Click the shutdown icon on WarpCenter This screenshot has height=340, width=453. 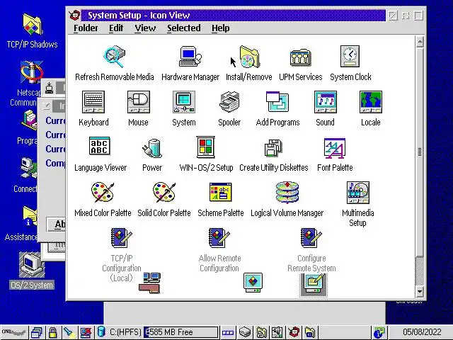click(86, 332)
